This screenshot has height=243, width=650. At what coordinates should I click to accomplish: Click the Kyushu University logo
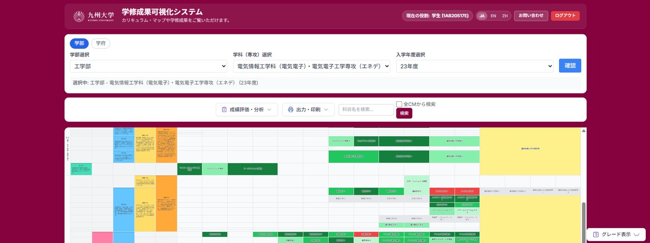(x=93, y=16)
